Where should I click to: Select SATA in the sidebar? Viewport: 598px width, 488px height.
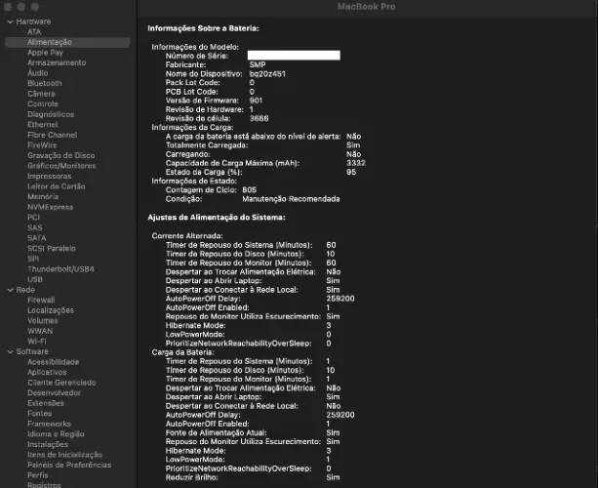(37, 238)
